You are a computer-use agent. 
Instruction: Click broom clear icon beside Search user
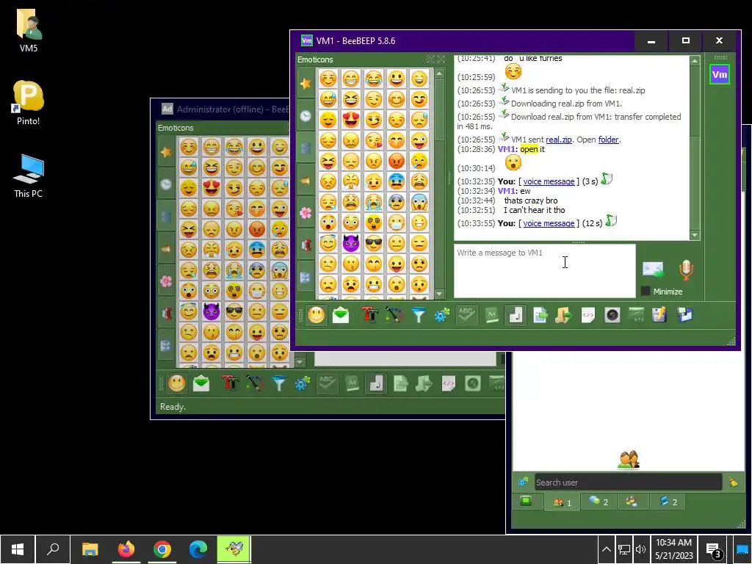(734, 482)
